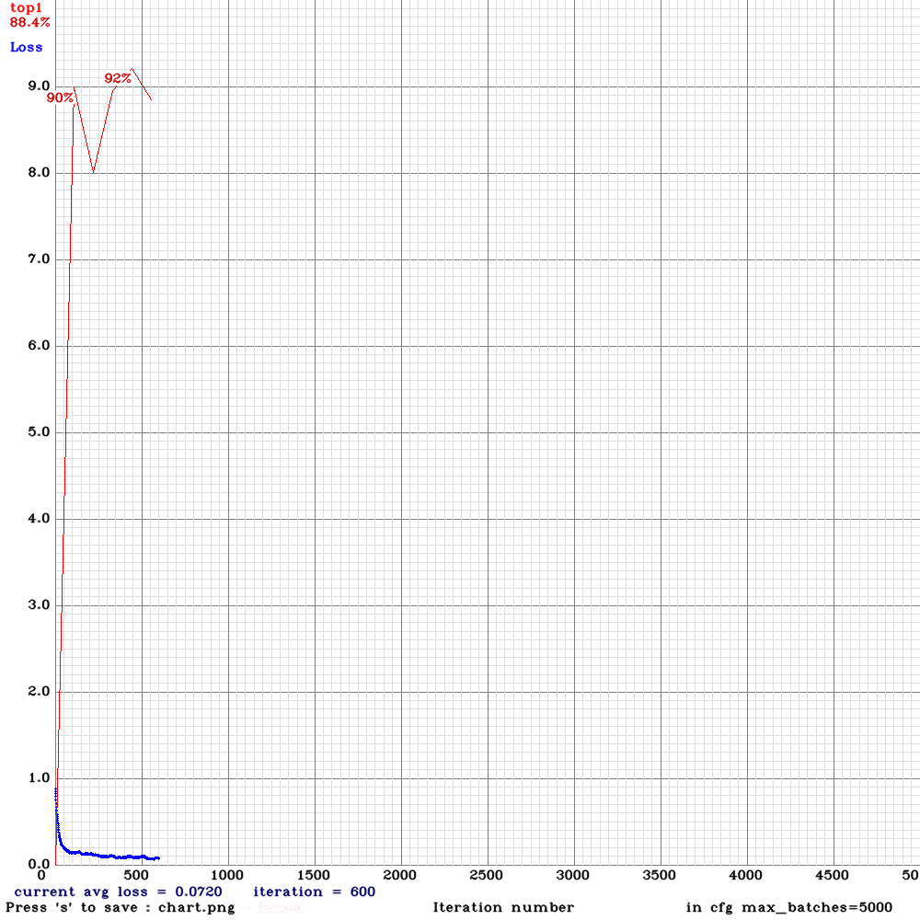Viewport: 920px width, 920px height.
Task: Click the 88.4% accuracy value text
Action: (28, 23)
